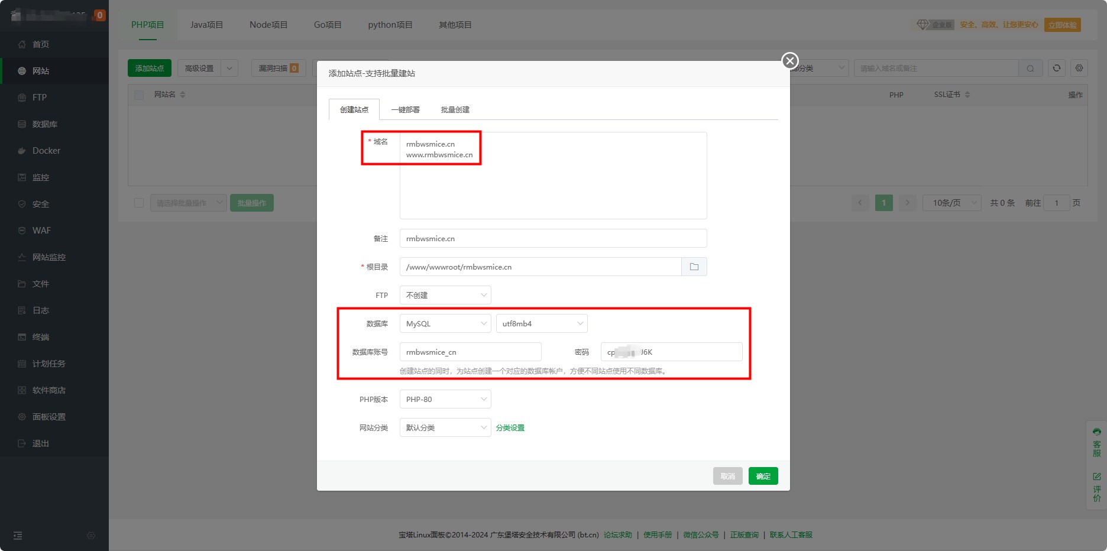Click into the 域名 textarea
This screenshot has width=1107, height=551.
(x=553, y=176)
